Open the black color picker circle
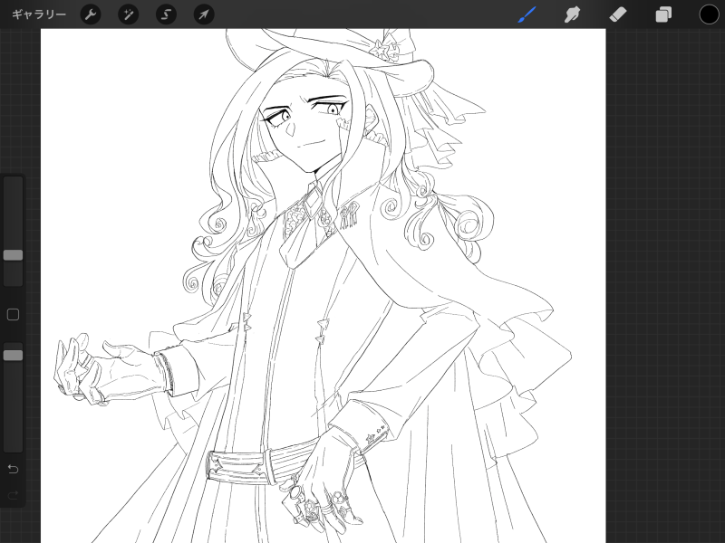725x543 pixels. pyautogui.click(x=709, y=14)
